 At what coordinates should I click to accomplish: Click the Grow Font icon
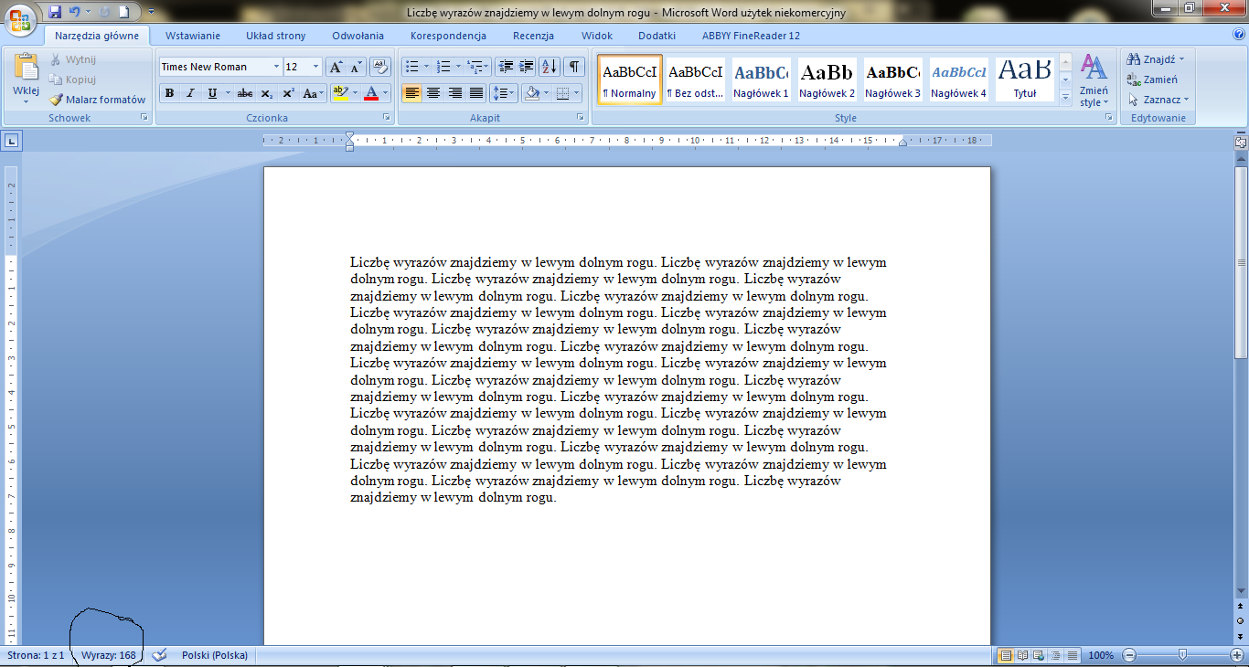pos(336,67)
